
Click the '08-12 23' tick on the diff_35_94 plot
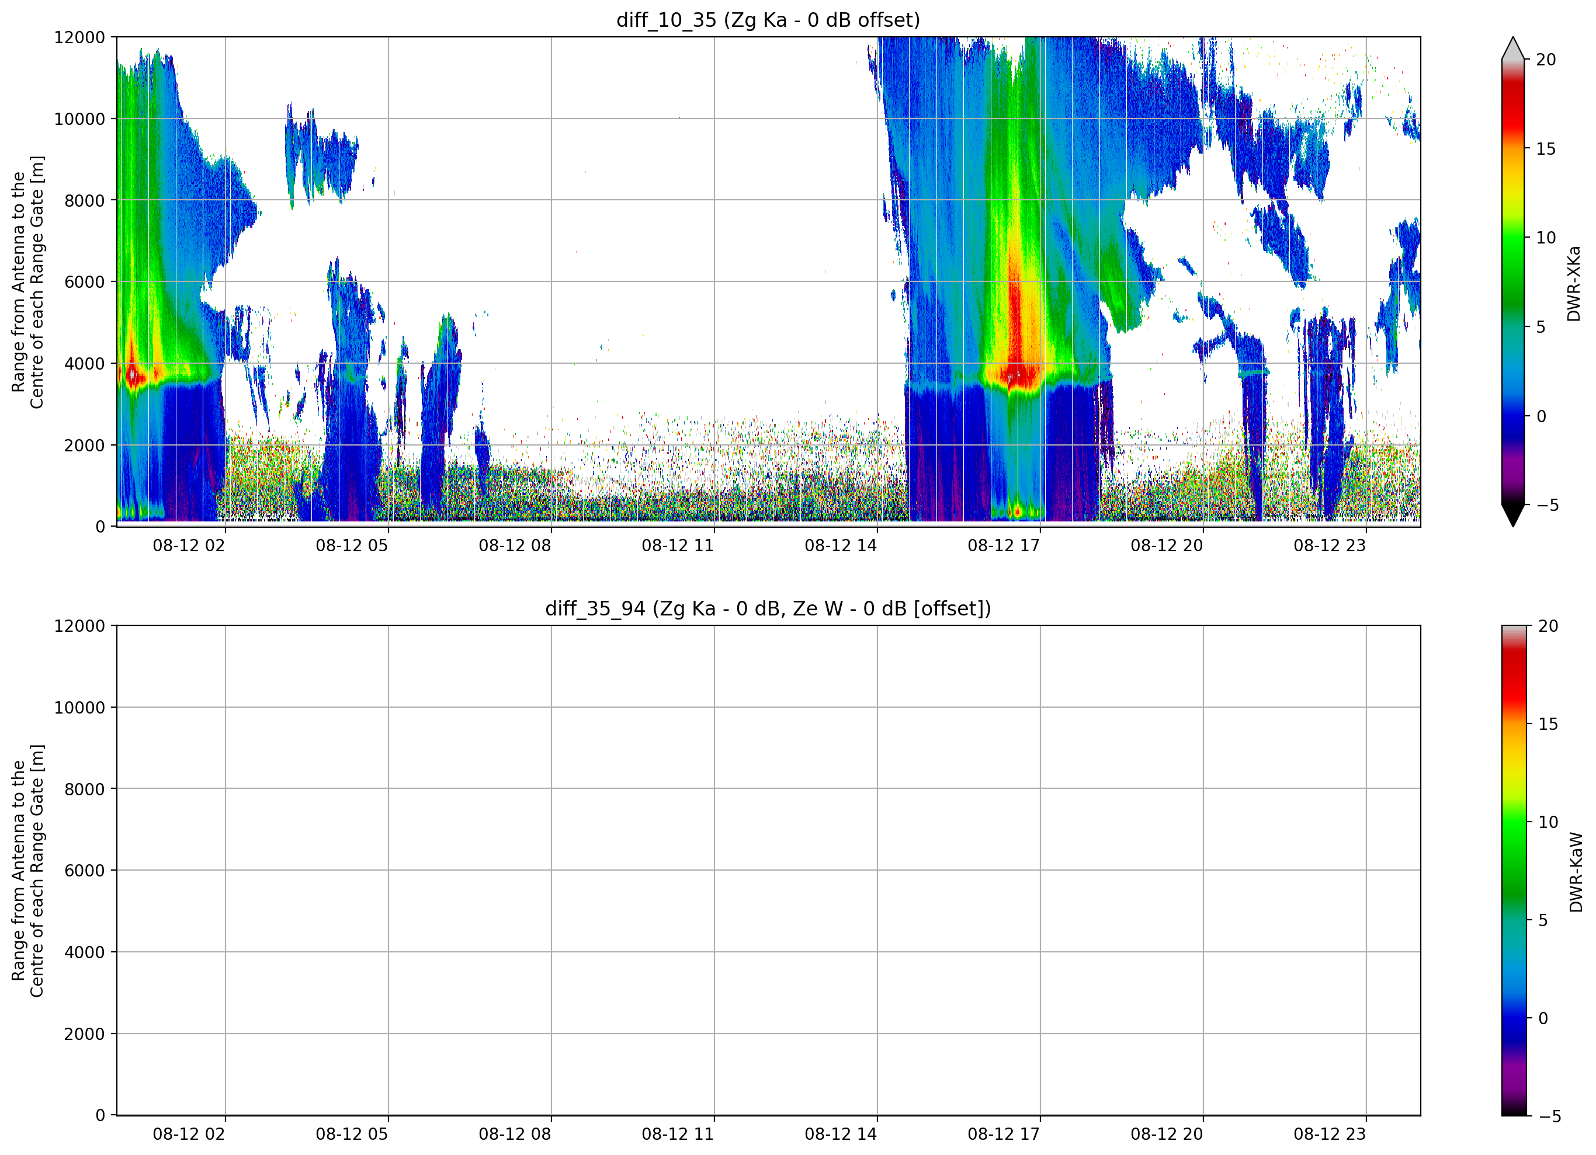tap(1330, 1135)
